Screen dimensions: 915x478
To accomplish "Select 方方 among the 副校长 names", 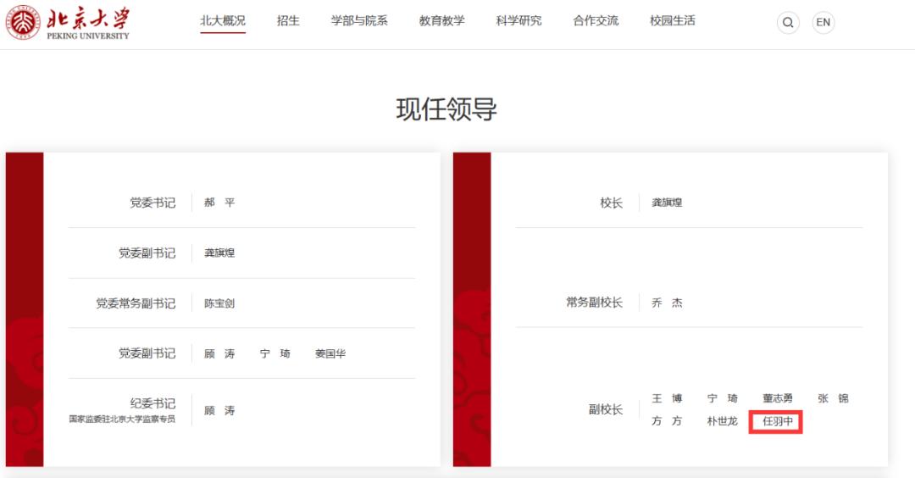I will click(667, 421).
